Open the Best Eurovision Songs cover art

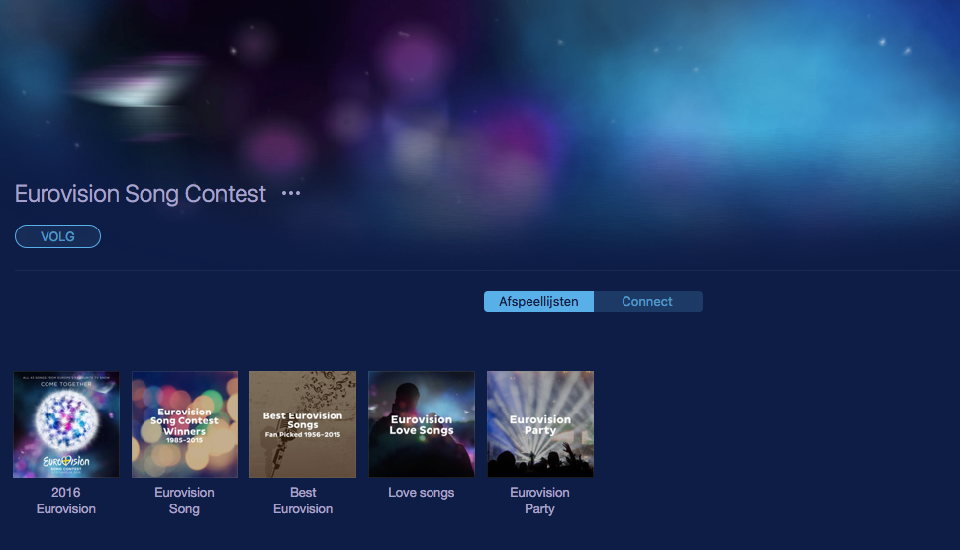(303, 424)
